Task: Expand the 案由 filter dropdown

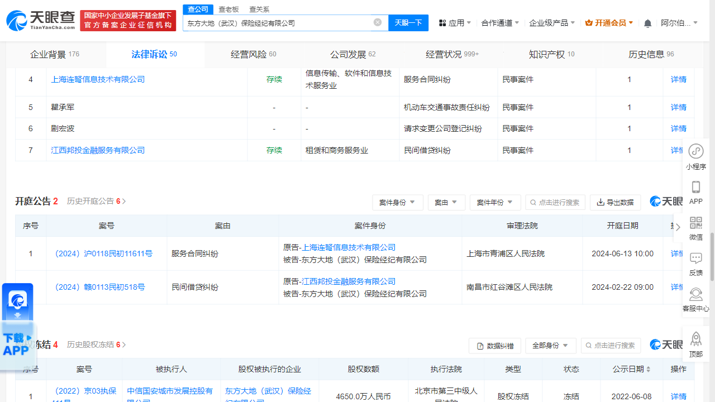Action: pos(446,202)
